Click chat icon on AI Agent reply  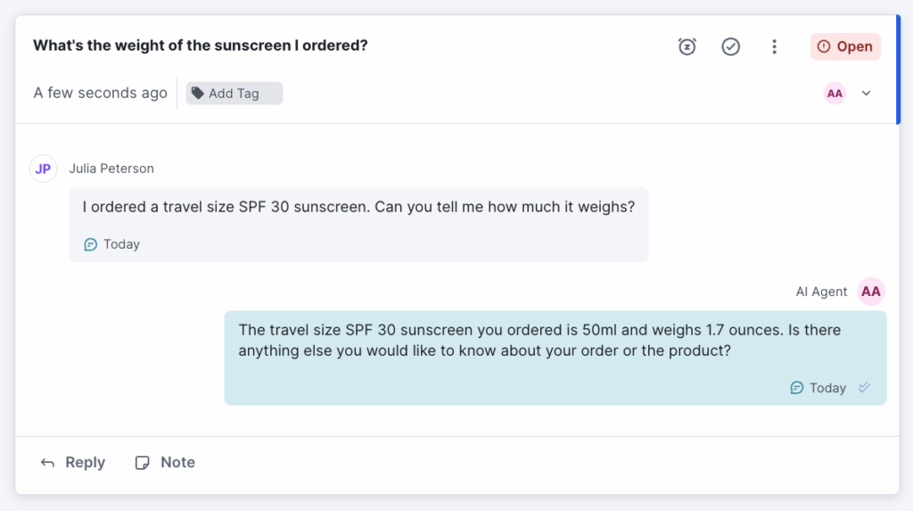[x=797, y=388]
